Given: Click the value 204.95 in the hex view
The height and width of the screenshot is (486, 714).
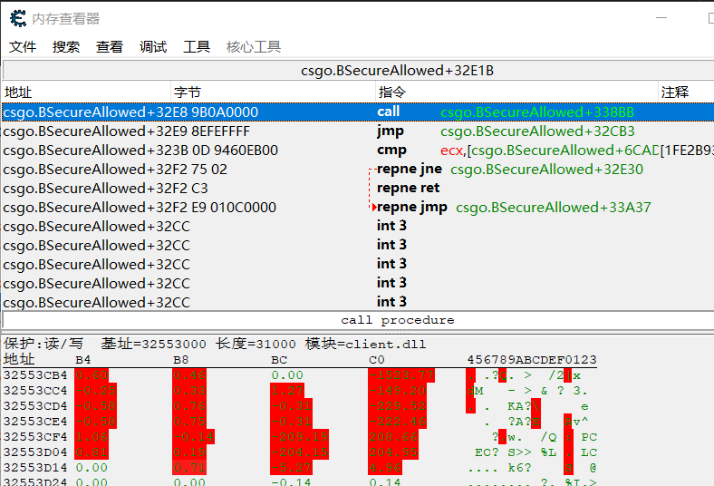Looking at the screenshot, I should point(393,452).
